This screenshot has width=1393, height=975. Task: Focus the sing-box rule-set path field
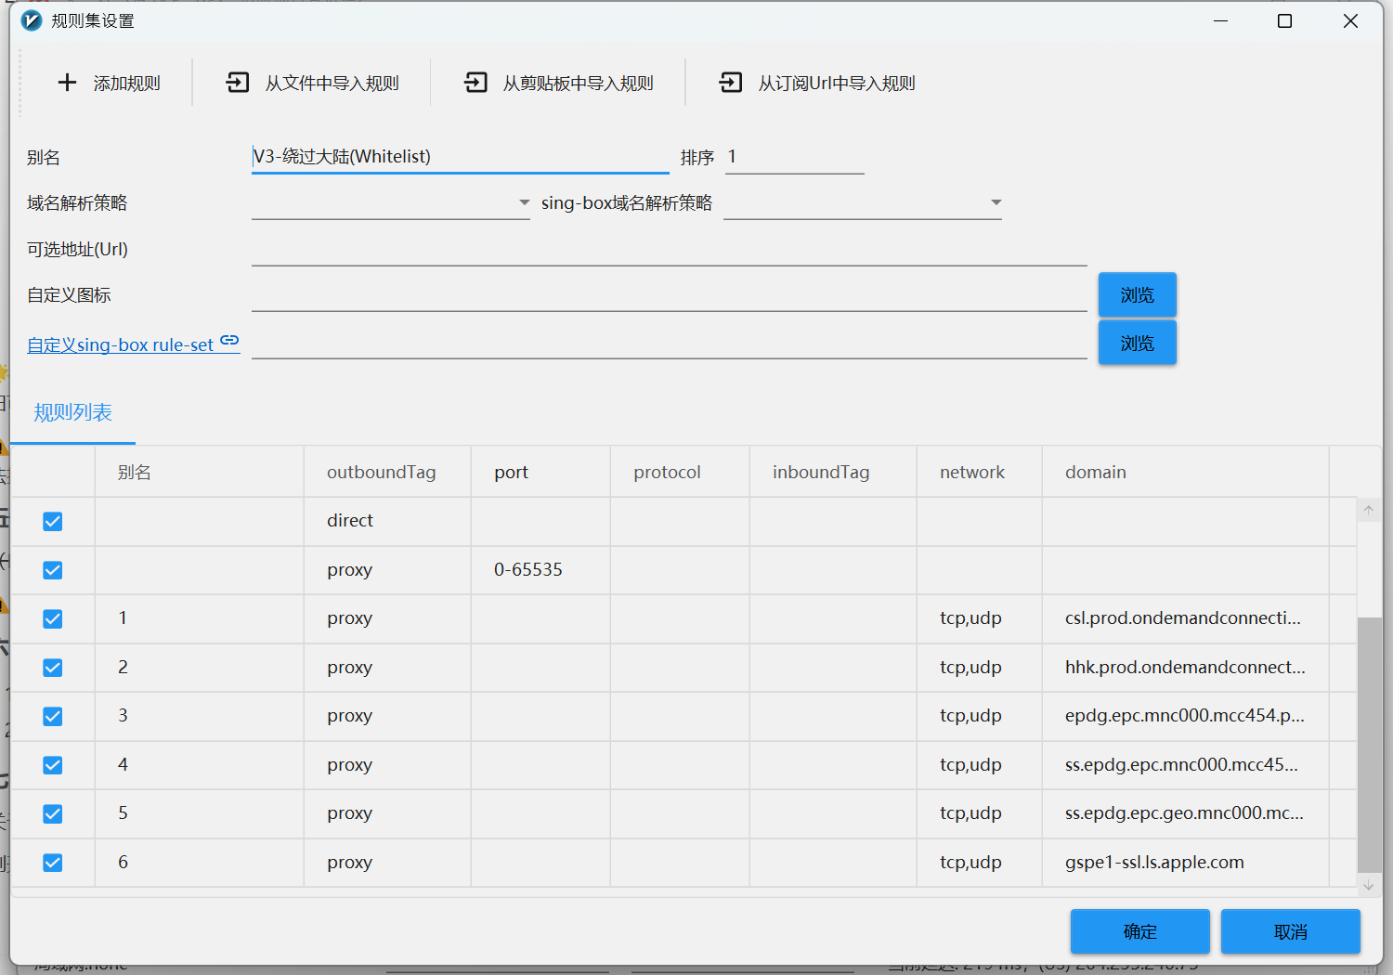point(670,343)
